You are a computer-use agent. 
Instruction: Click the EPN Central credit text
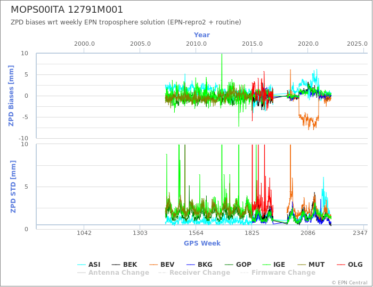coord(350,283)
